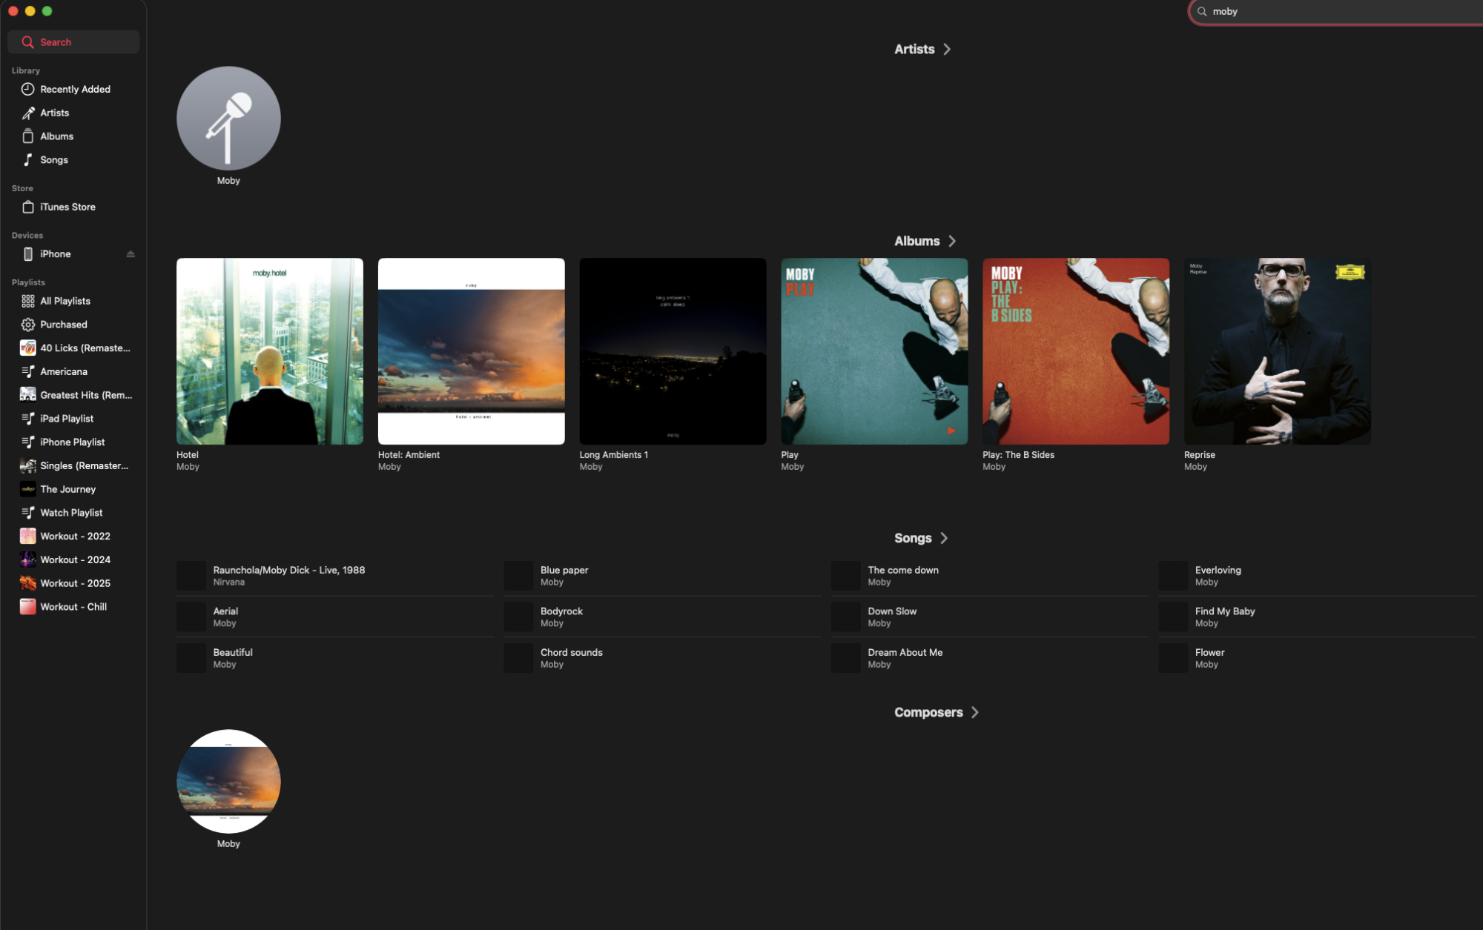Image resolution: width=1483 pixels, height=930 pixels.
Task: Open Play: The B Sides album cover
Action: point(1076,351)
